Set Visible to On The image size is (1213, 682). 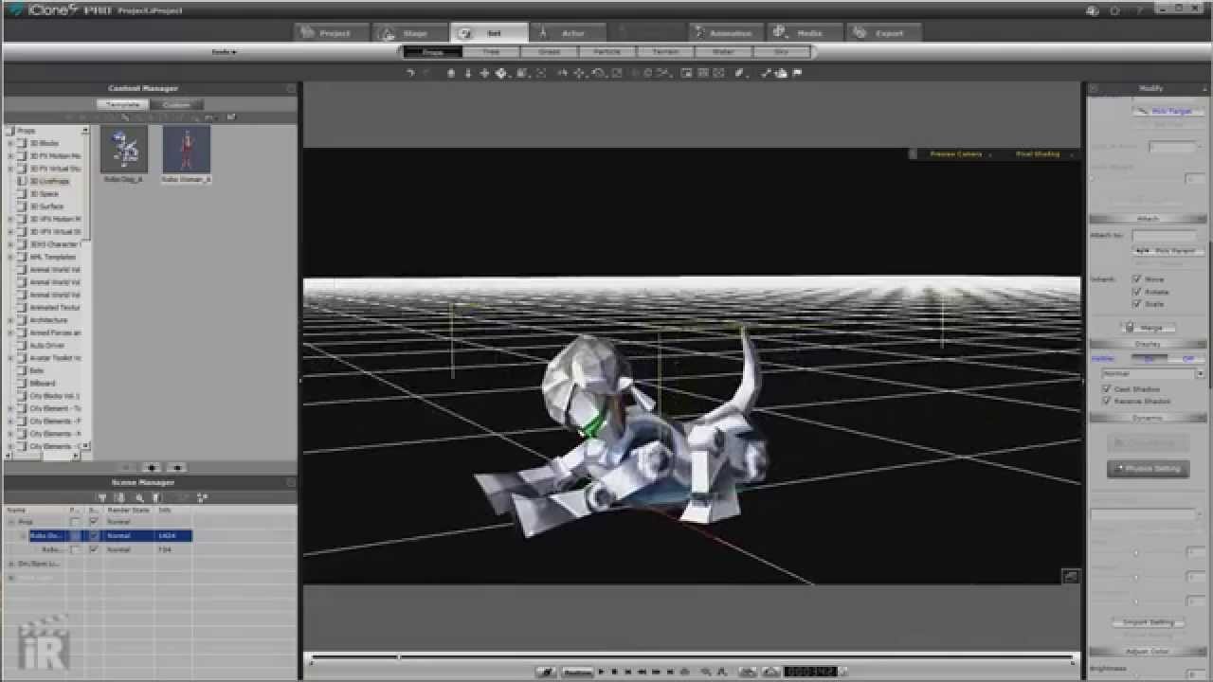pyautogui.click(x=1149, y=359)
